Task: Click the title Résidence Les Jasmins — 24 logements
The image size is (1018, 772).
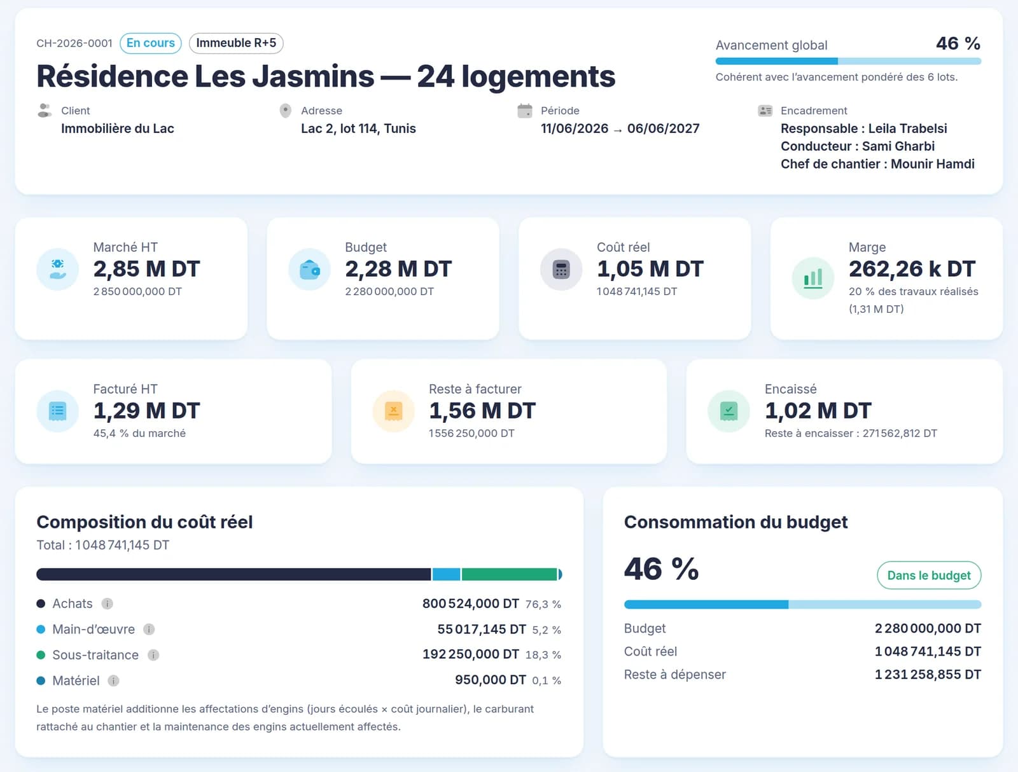Action: [326, 76]
